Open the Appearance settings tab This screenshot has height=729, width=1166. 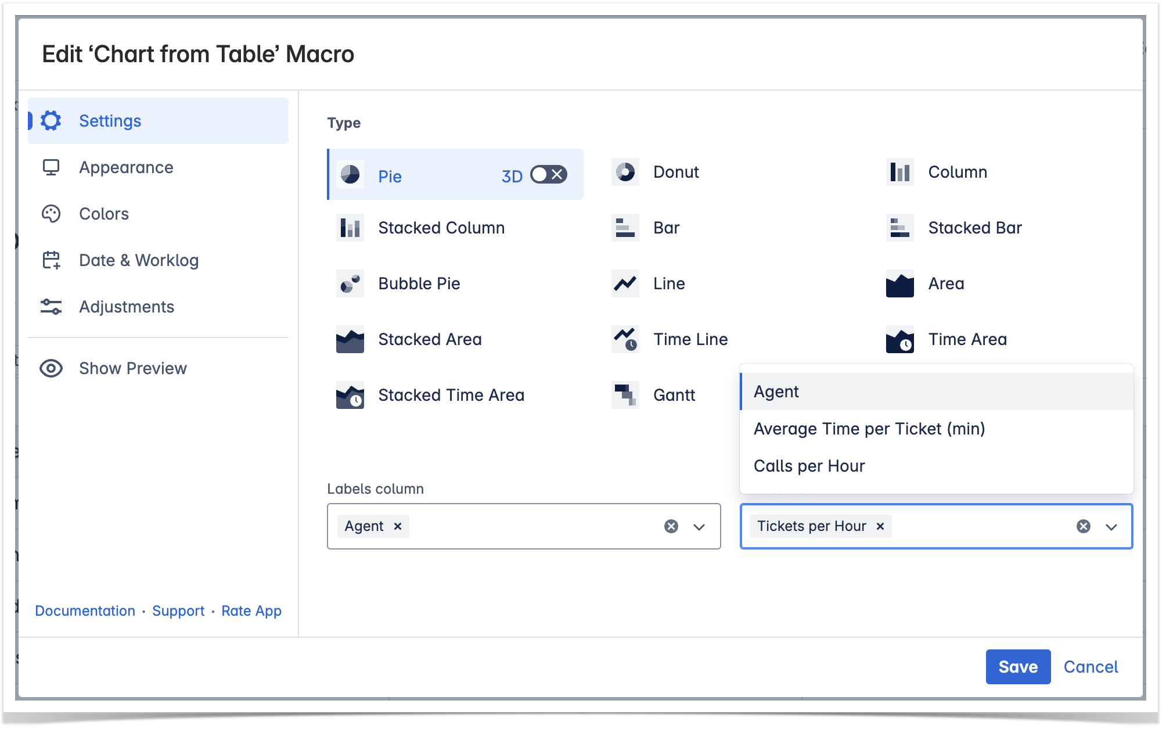(126, 167)
